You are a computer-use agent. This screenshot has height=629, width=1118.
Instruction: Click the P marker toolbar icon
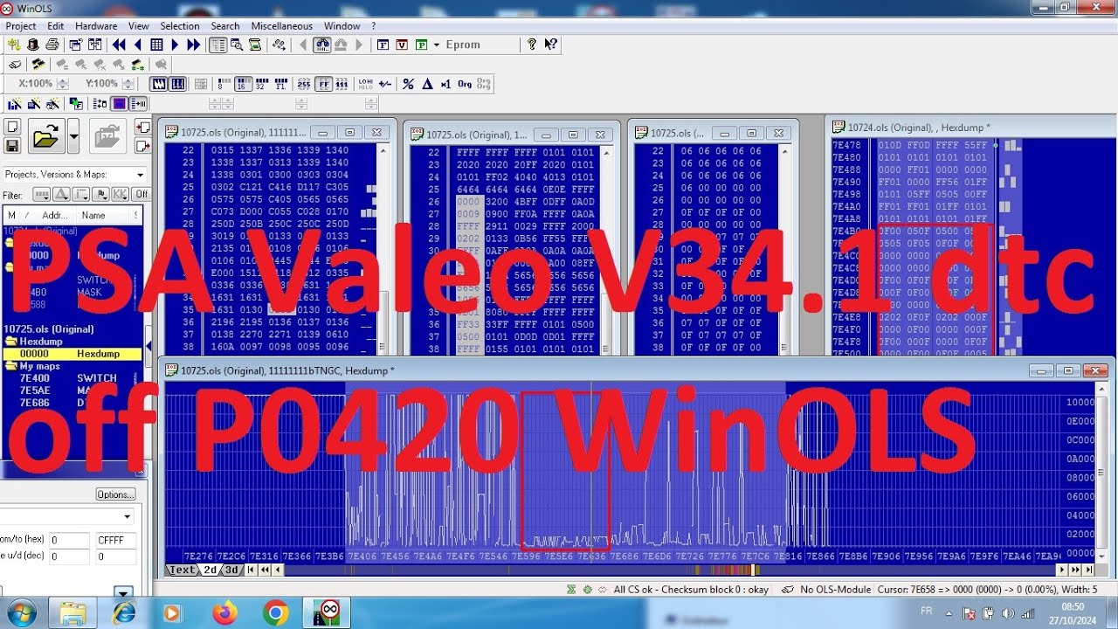421,45
